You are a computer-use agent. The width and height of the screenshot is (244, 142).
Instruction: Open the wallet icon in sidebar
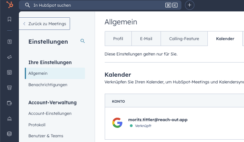9,103
